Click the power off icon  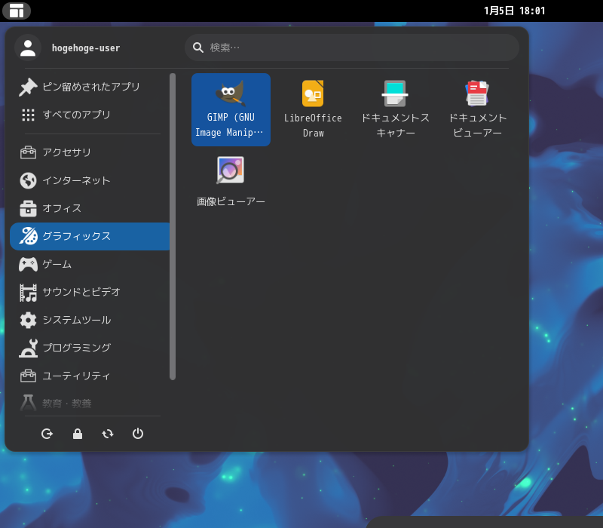138,434
